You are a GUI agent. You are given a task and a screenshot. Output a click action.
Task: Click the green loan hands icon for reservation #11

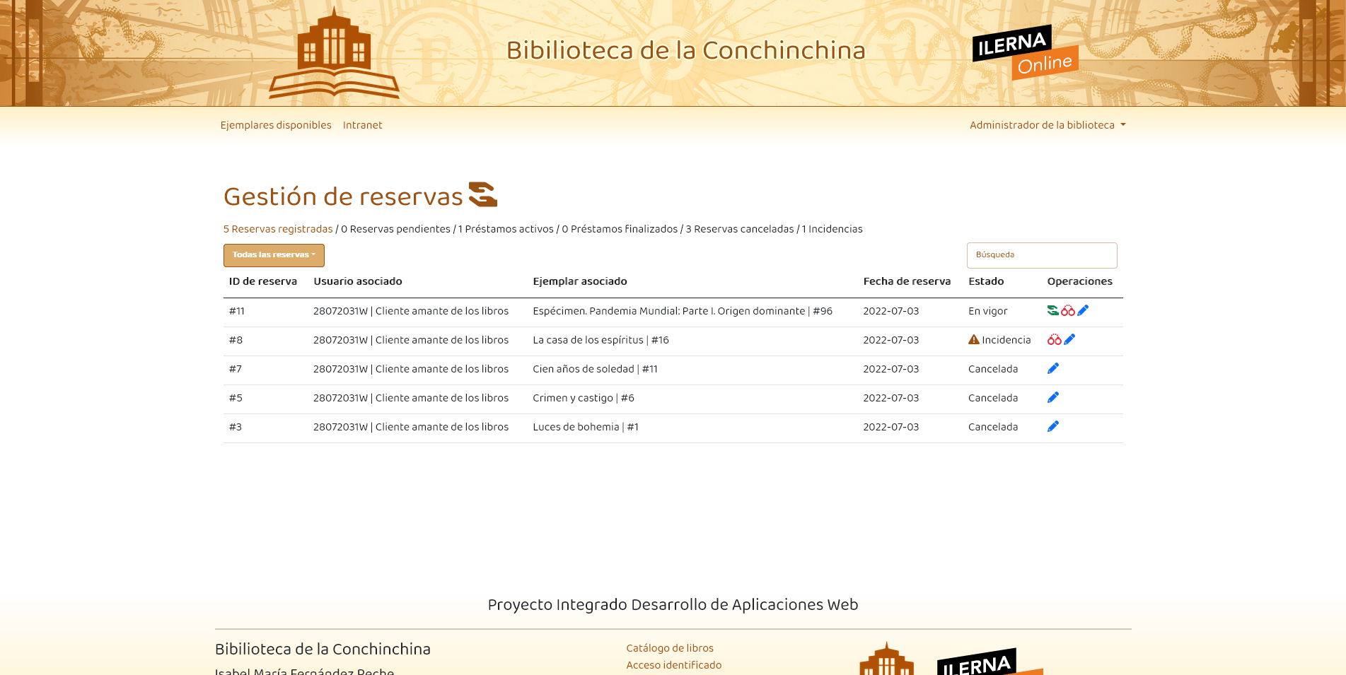pyautogui.click(x=1052, y=310)
